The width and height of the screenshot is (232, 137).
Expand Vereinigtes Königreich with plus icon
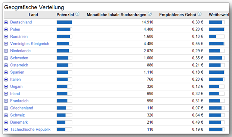pos(6,44)
